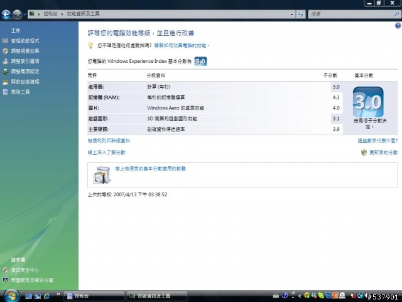Screen dimensions: 402x302
Task: Open the address bar history dropdown
Action: pyautogui.click(x=291, y=14)
